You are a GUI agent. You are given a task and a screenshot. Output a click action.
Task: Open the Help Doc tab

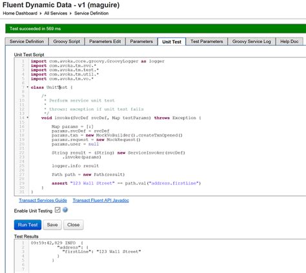click(x=289, y=41)
